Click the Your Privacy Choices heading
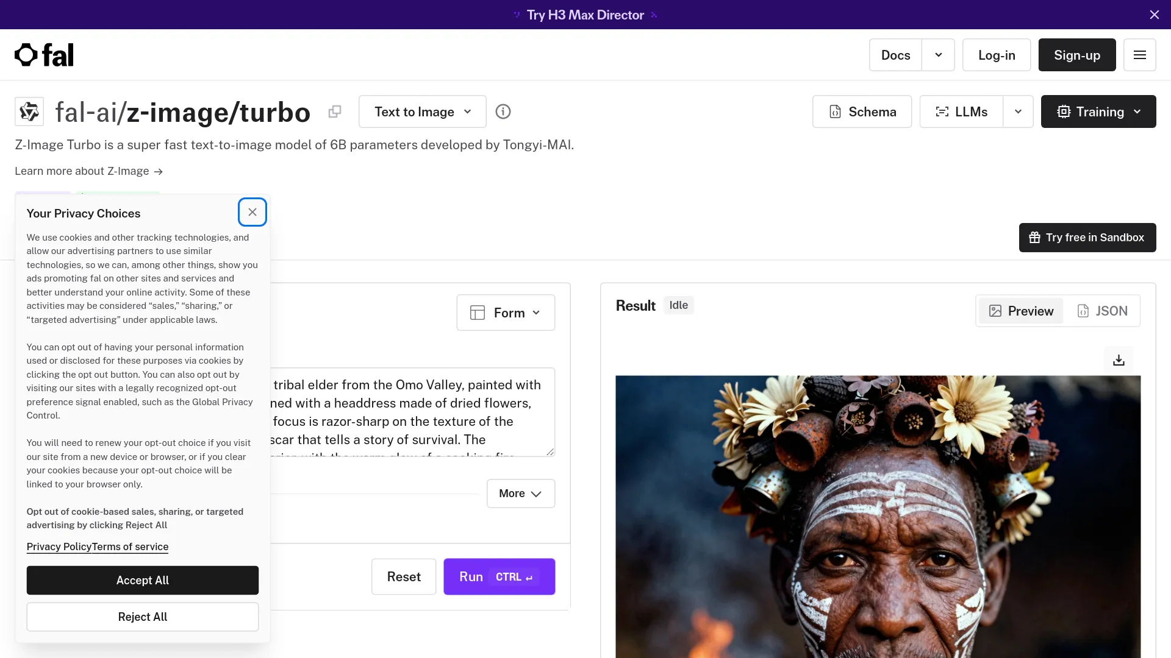Screen dimensions: 1171x658 (84, 213)
